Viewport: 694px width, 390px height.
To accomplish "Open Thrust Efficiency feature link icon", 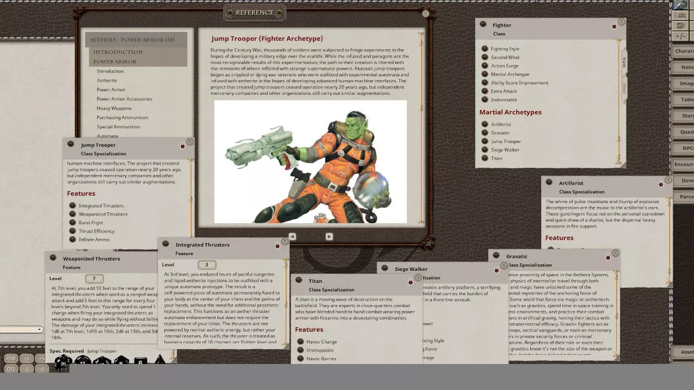I will pos(73,231).
